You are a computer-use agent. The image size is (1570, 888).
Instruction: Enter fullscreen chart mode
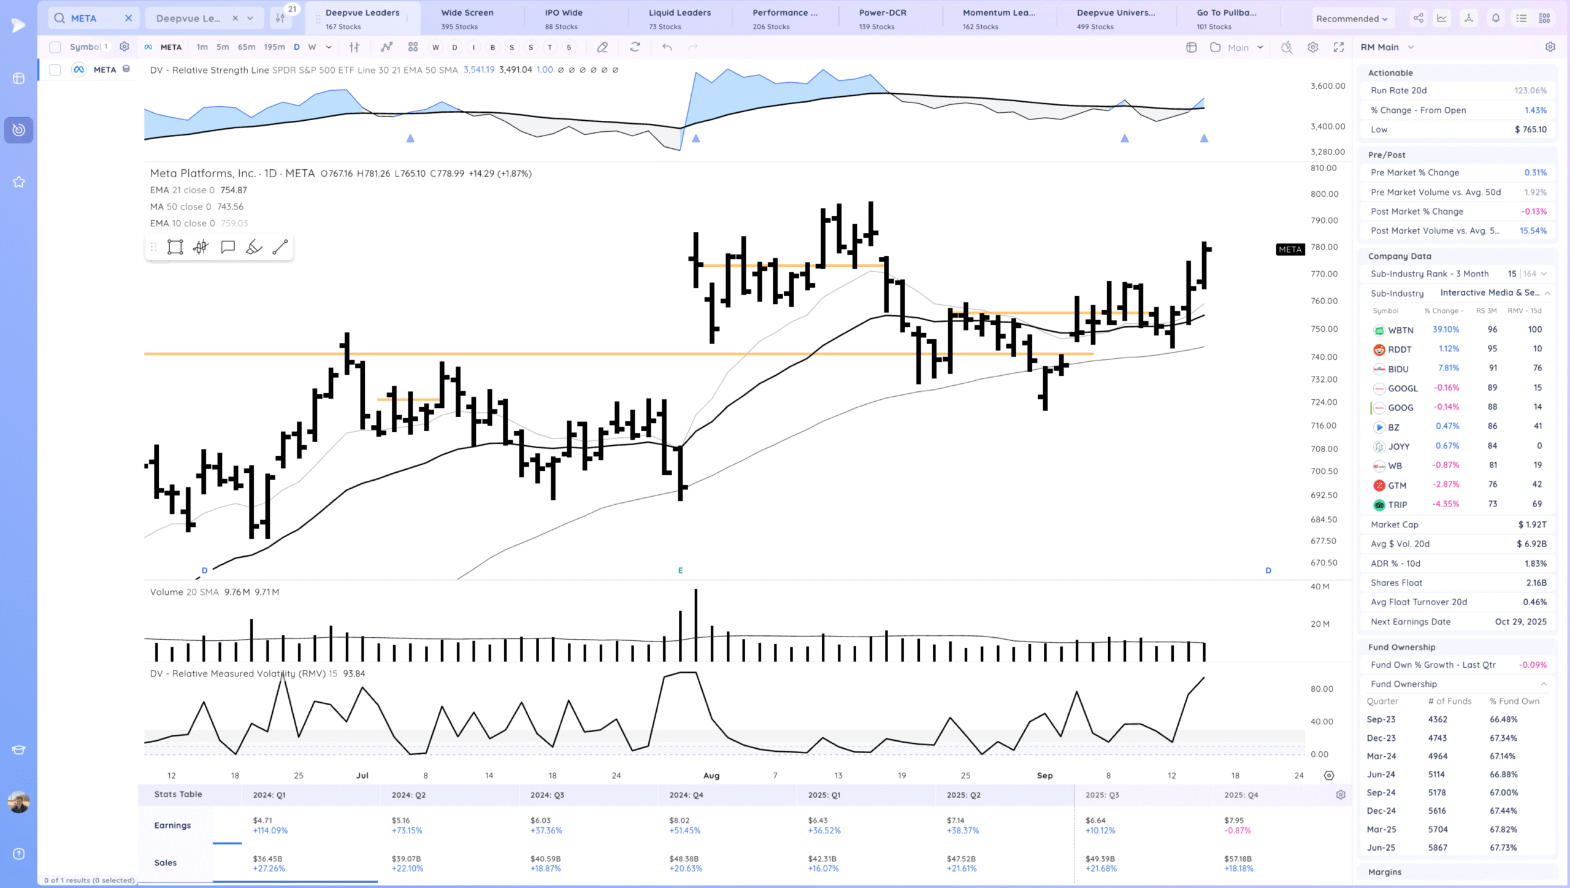[x=1339, y=47]
